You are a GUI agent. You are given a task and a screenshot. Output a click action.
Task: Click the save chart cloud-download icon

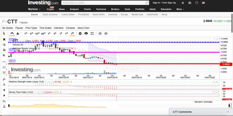tap(100, 33)
